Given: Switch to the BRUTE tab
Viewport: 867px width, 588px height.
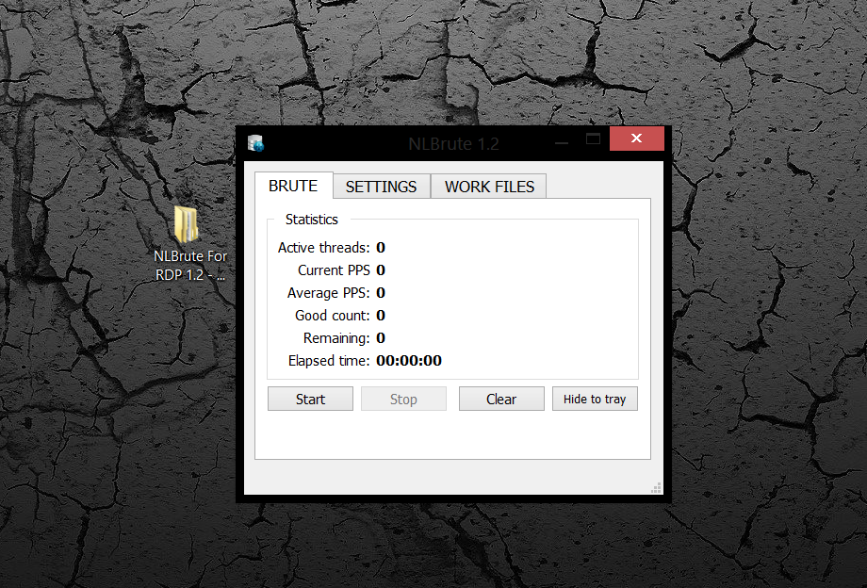Looking at the screenshot, I should [293, 186].
